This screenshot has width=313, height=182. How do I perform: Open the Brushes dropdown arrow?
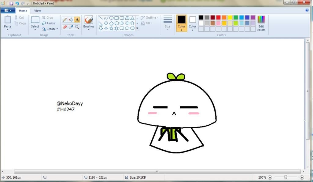[x=89, y=30]
